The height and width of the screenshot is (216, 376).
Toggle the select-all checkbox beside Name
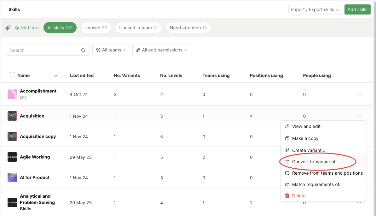tap(13, 75)
